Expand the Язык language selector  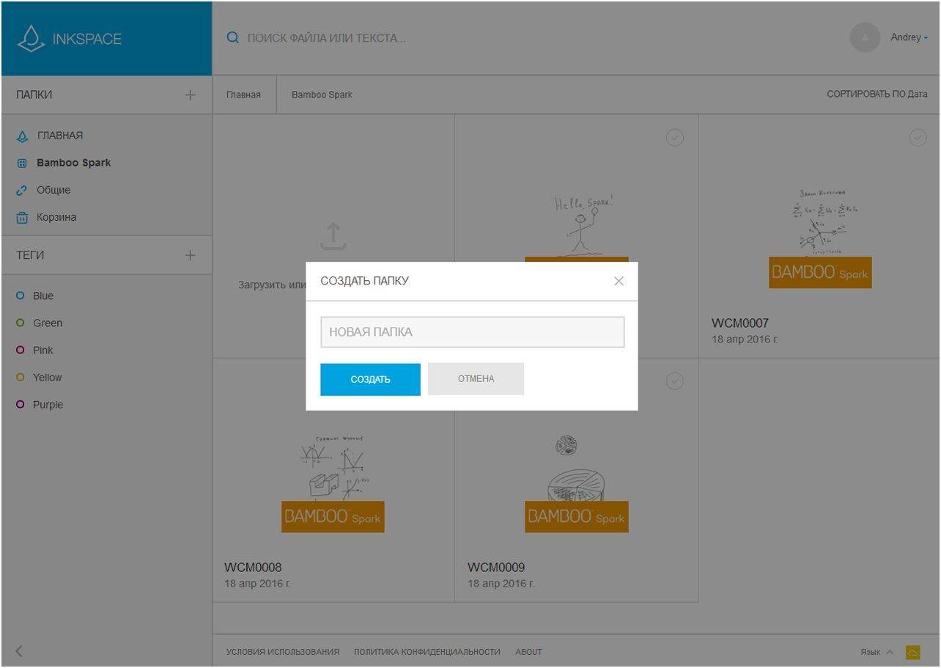877,652
